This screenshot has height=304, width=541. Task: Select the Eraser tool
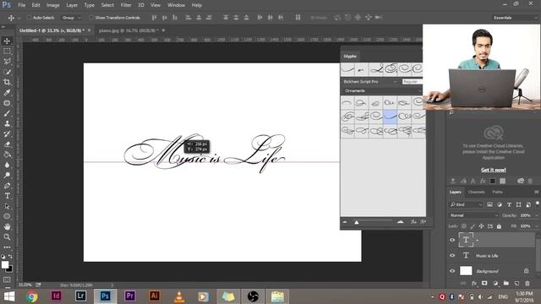coord(7,144)
